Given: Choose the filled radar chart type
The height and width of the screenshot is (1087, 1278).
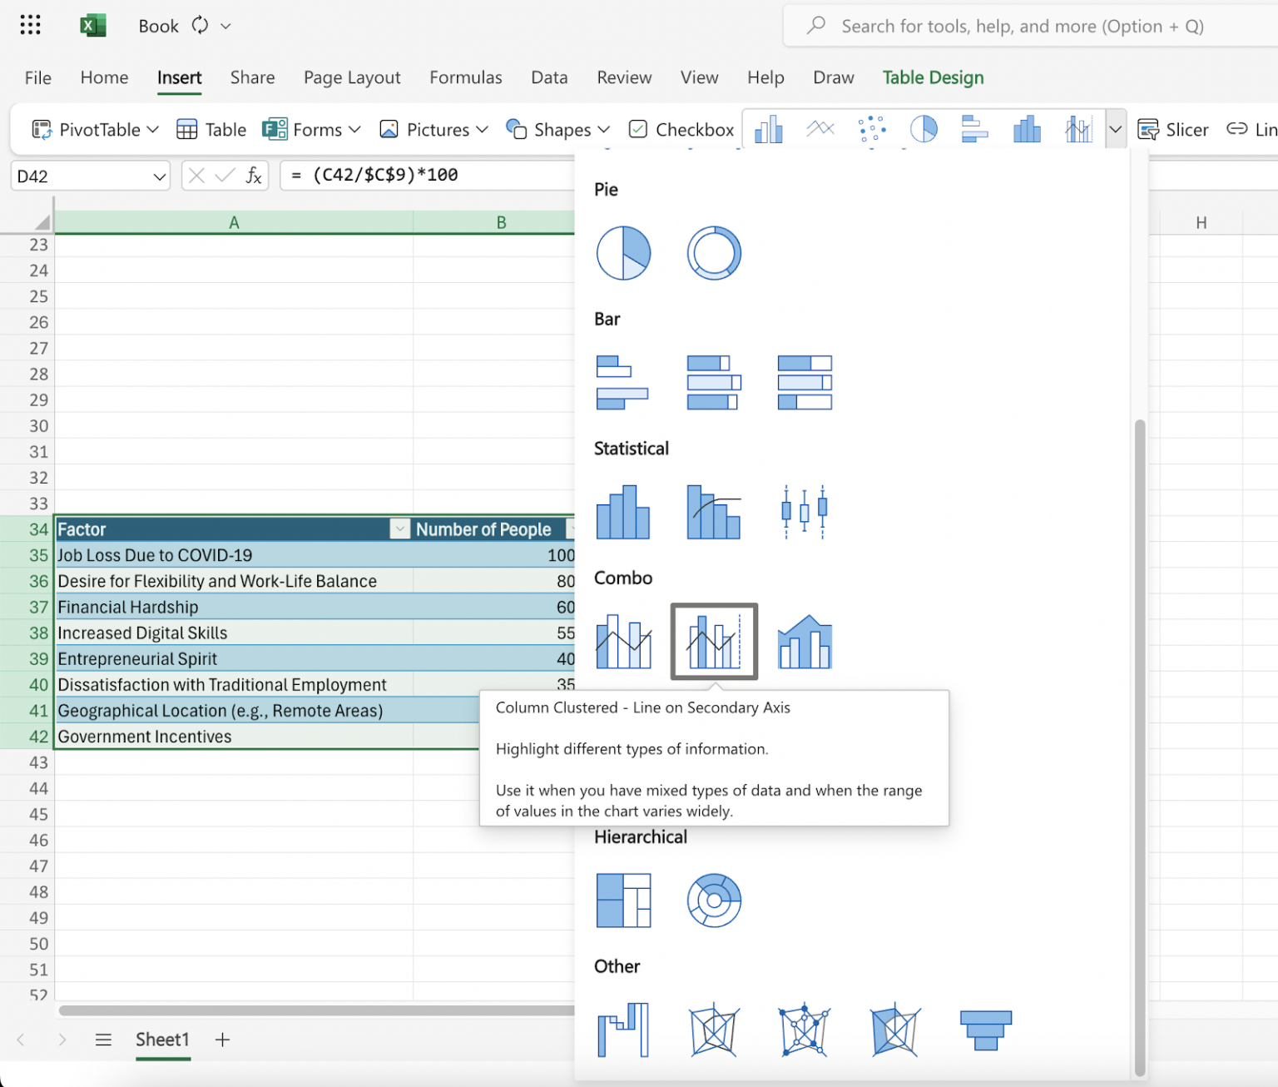Looking at the screenshot, I should click(894, 1030).
